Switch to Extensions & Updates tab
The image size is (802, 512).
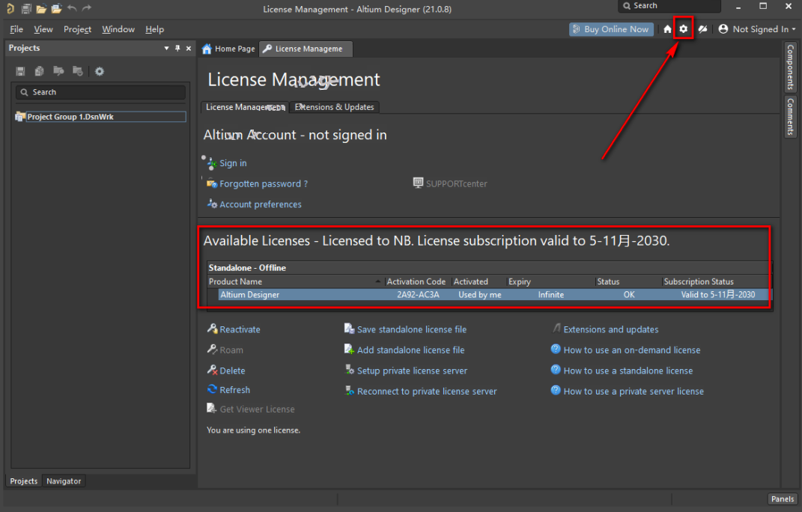[334, 107]
